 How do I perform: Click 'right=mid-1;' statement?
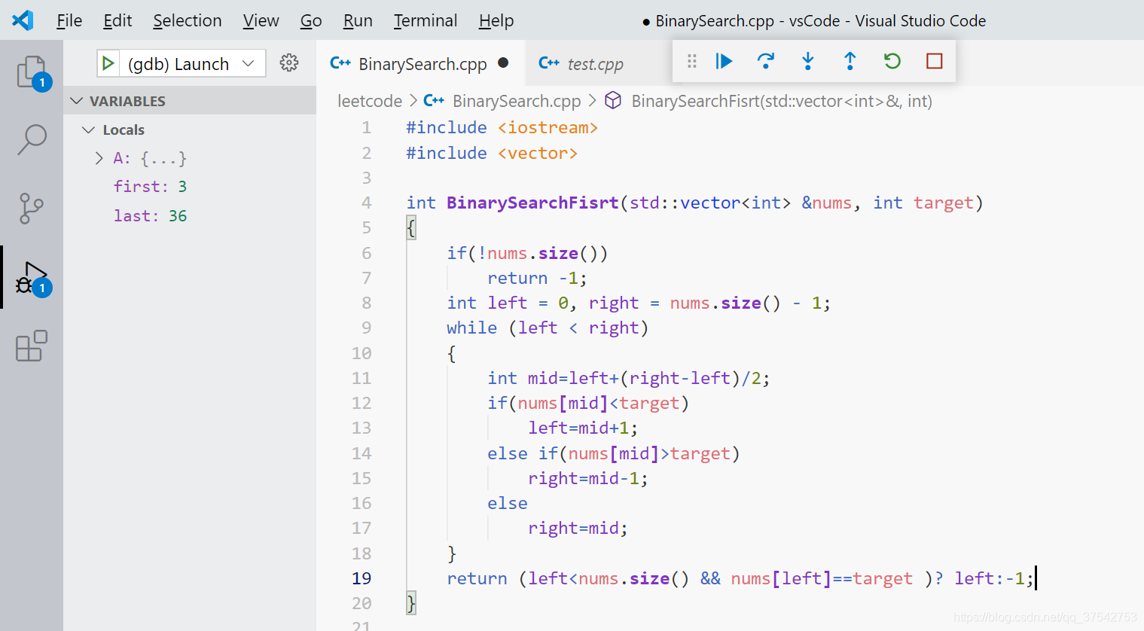(588, 478)
